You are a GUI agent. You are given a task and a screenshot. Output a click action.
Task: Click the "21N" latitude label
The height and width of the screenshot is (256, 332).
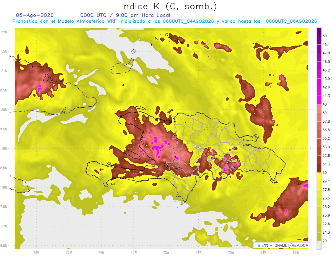pos(4,71)
